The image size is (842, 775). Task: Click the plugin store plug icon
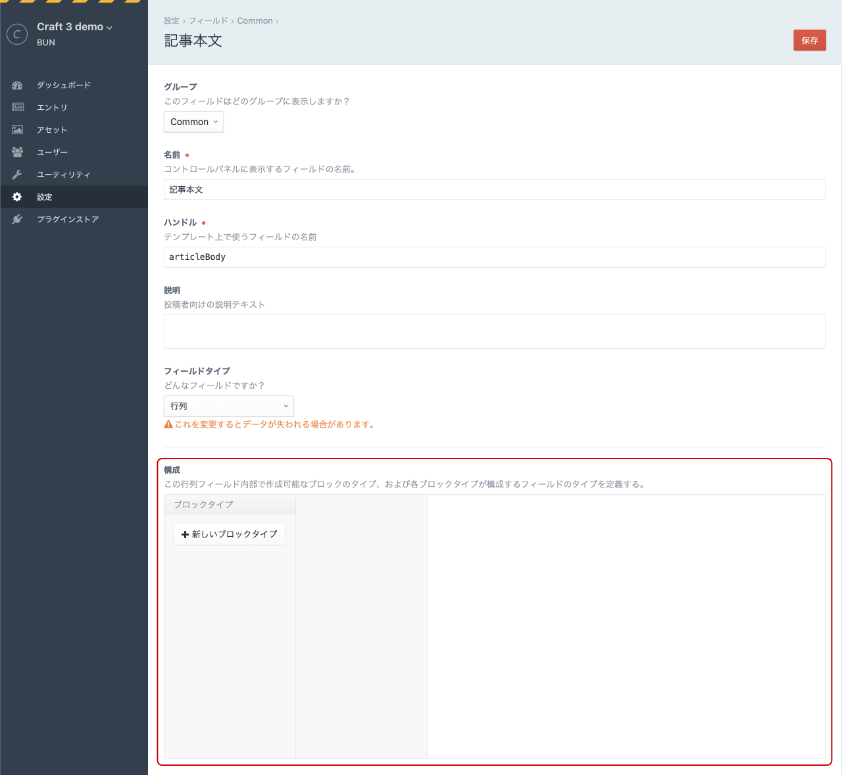click(17, 219)
